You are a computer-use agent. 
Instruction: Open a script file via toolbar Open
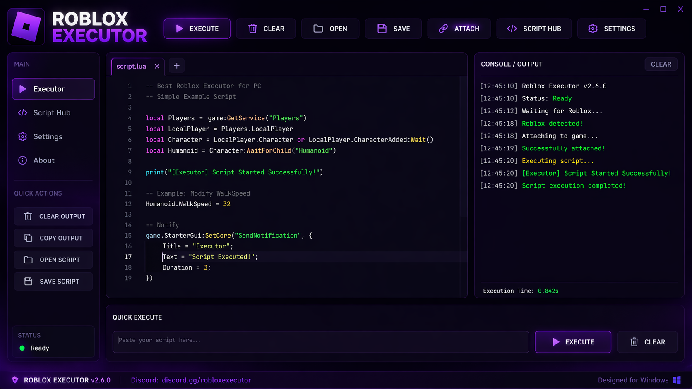click(330, 29)
